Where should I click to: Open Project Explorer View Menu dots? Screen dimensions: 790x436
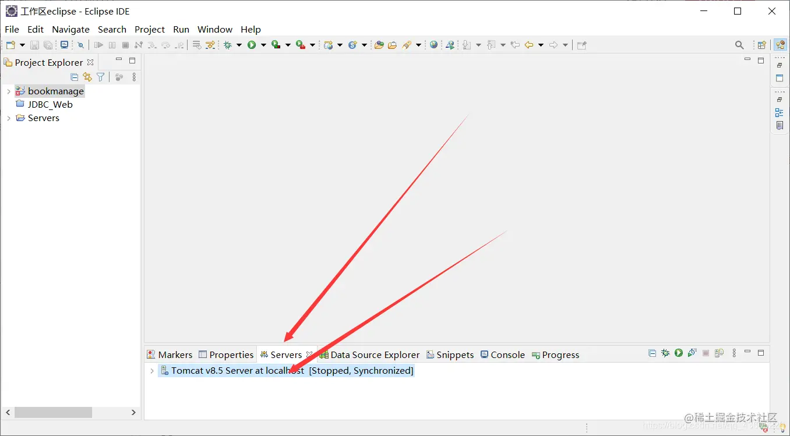(x=134, y=77)
